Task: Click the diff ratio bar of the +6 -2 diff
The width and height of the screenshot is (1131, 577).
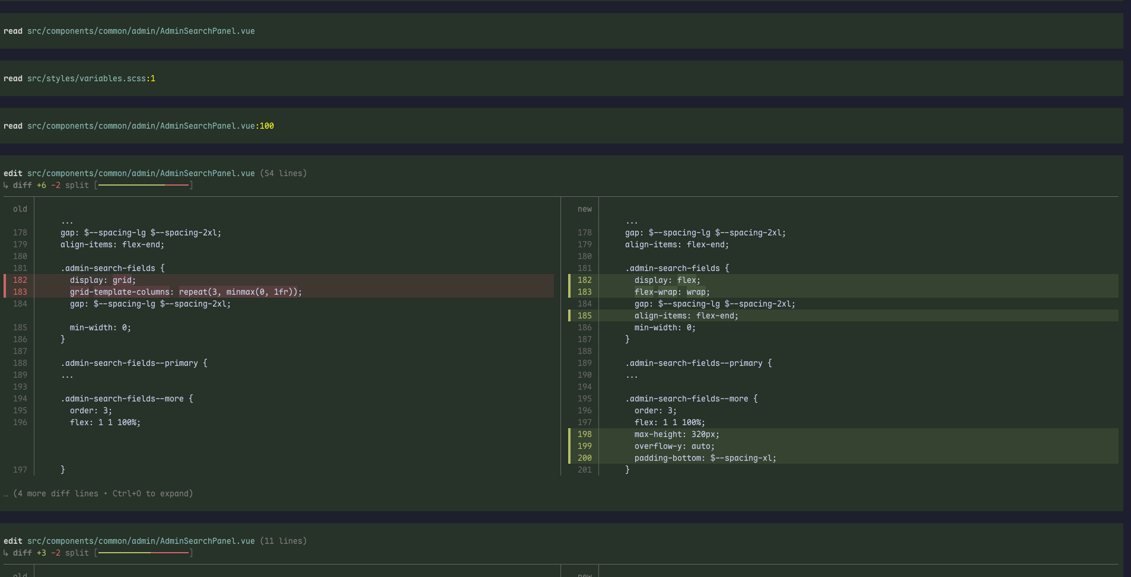Action: pyautogui.click(x=144, y=185)
